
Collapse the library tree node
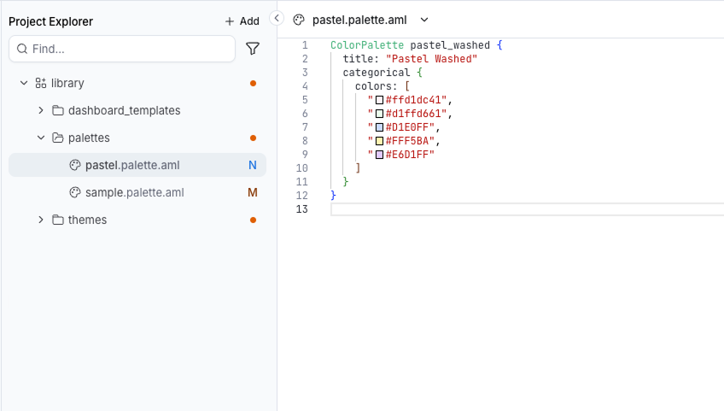click(24, 83)
